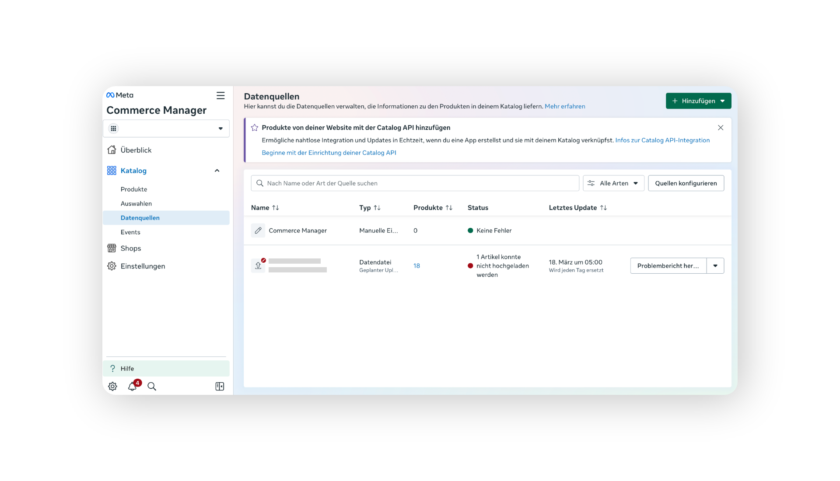Image resolution: width=840 pixels, height=481 pixels.
Task: Open the Hinzufügen dropdown button
Action: (698, 101)
